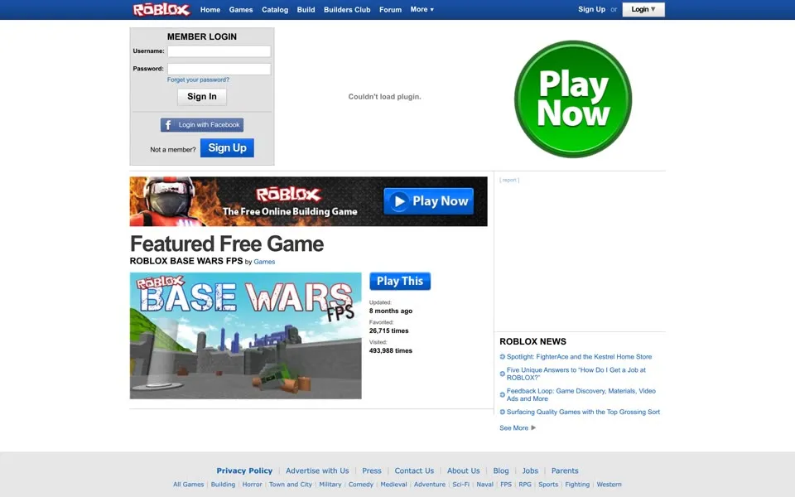The height and width of the screenshot is (497, 795).
Task: Click Forgot your password link
Action: point(198,80)
